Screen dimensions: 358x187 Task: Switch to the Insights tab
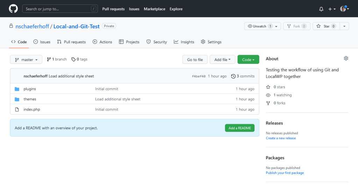coord(184,42)
